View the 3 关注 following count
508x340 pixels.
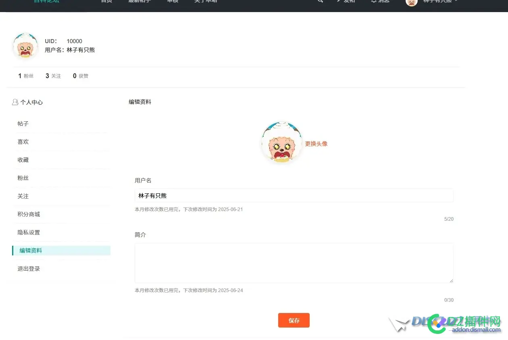click(x=53, y=76)
